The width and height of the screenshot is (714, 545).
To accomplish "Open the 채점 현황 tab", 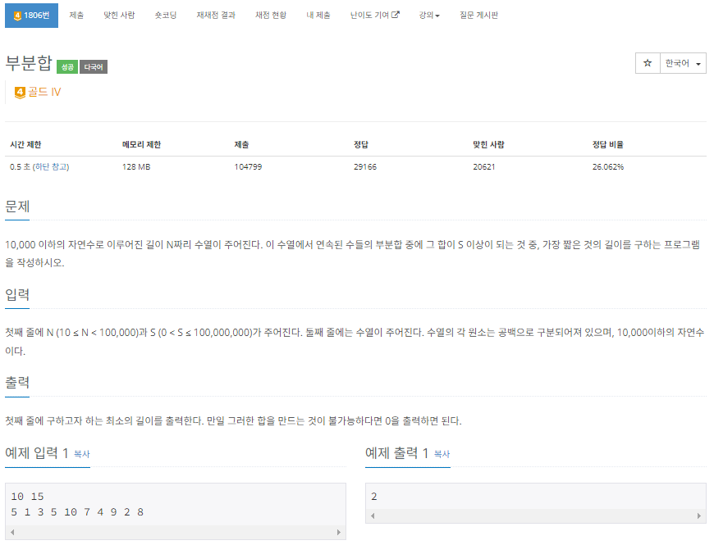I will (271, 16).
